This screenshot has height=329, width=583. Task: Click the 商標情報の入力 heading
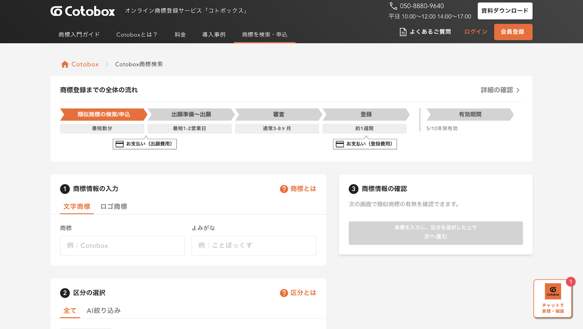[x=96, y=189]
